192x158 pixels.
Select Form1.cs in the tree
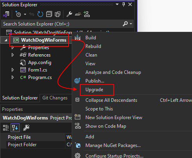click(x=38, y=70)
